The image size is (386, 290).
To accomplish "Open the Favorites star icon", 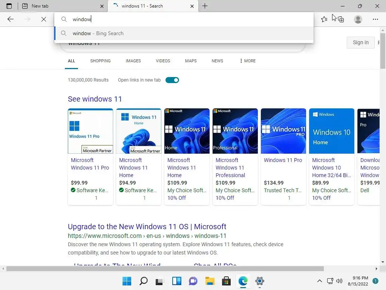I will pyautogui.click(x=324, y=19).
